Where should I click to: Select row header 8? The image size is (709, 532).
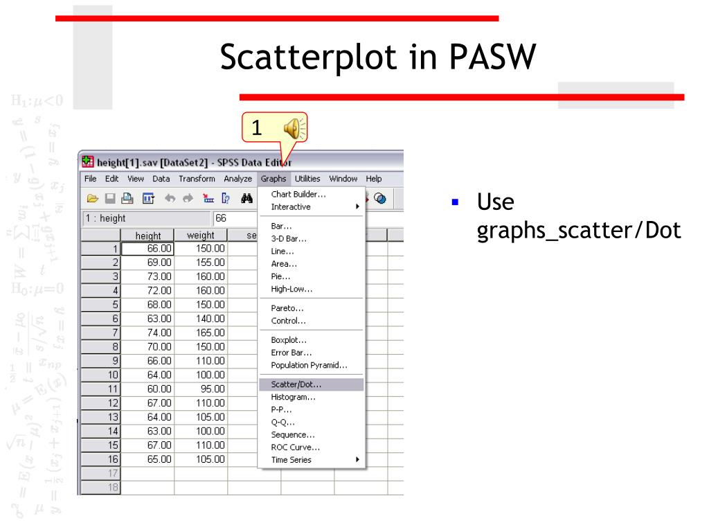tap(101, 347)
